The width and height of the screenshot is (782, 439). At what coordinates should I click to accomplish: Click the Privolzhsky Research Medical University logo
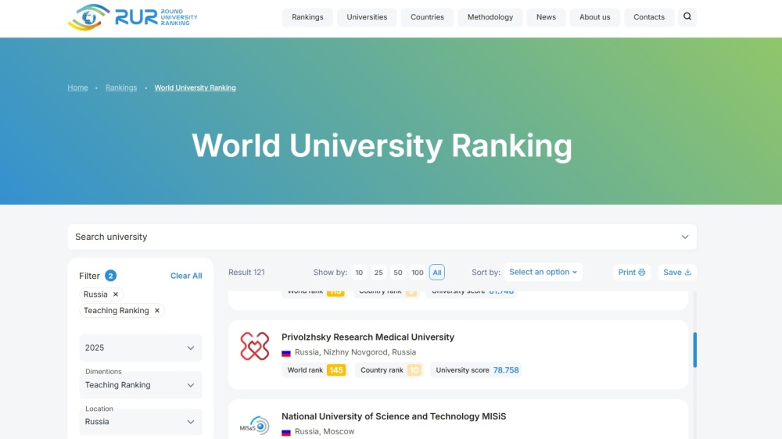coord(254,346)
